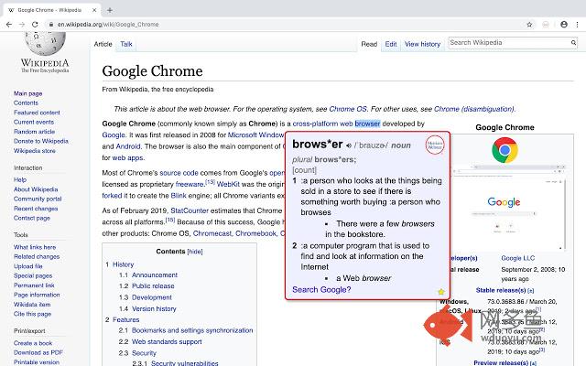The image size is (586, 366).
Task: Open the Contact page link
Action: pyautogui.click(x=32, y=218)
